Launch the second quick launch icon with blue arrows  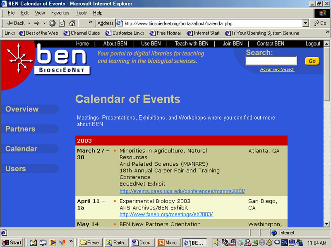coord(43,243)
